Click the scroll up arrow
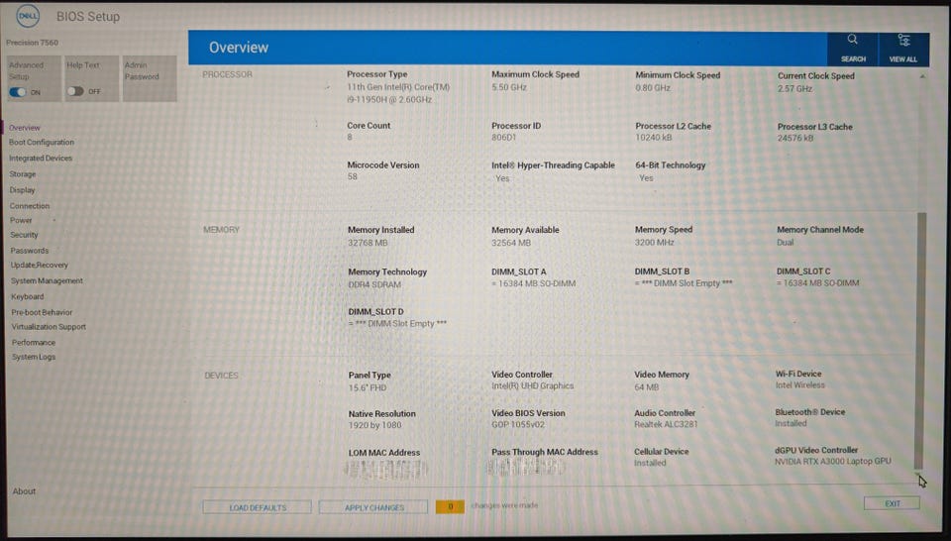Viewport: 951px width, 541px height. pyautogui.click(x=922, y=77)
